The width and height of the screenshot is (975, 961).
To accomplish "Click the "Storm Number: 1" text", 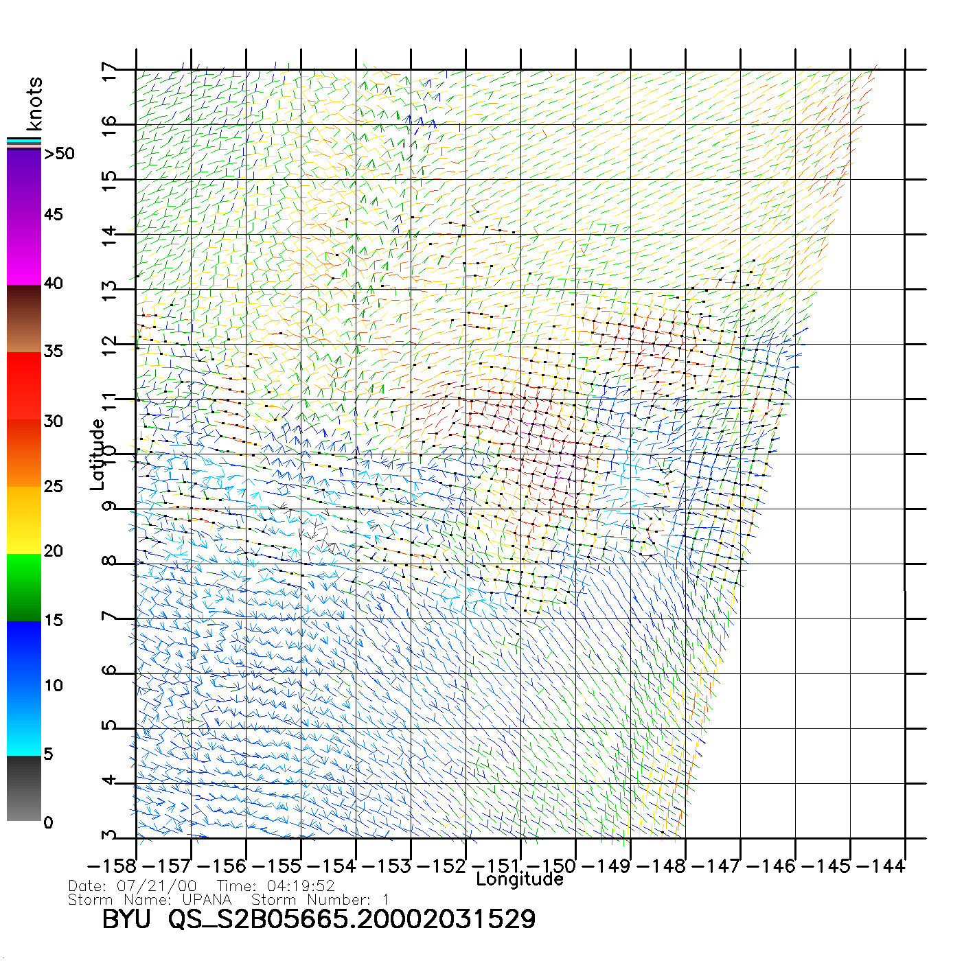I will coord(320,900).
